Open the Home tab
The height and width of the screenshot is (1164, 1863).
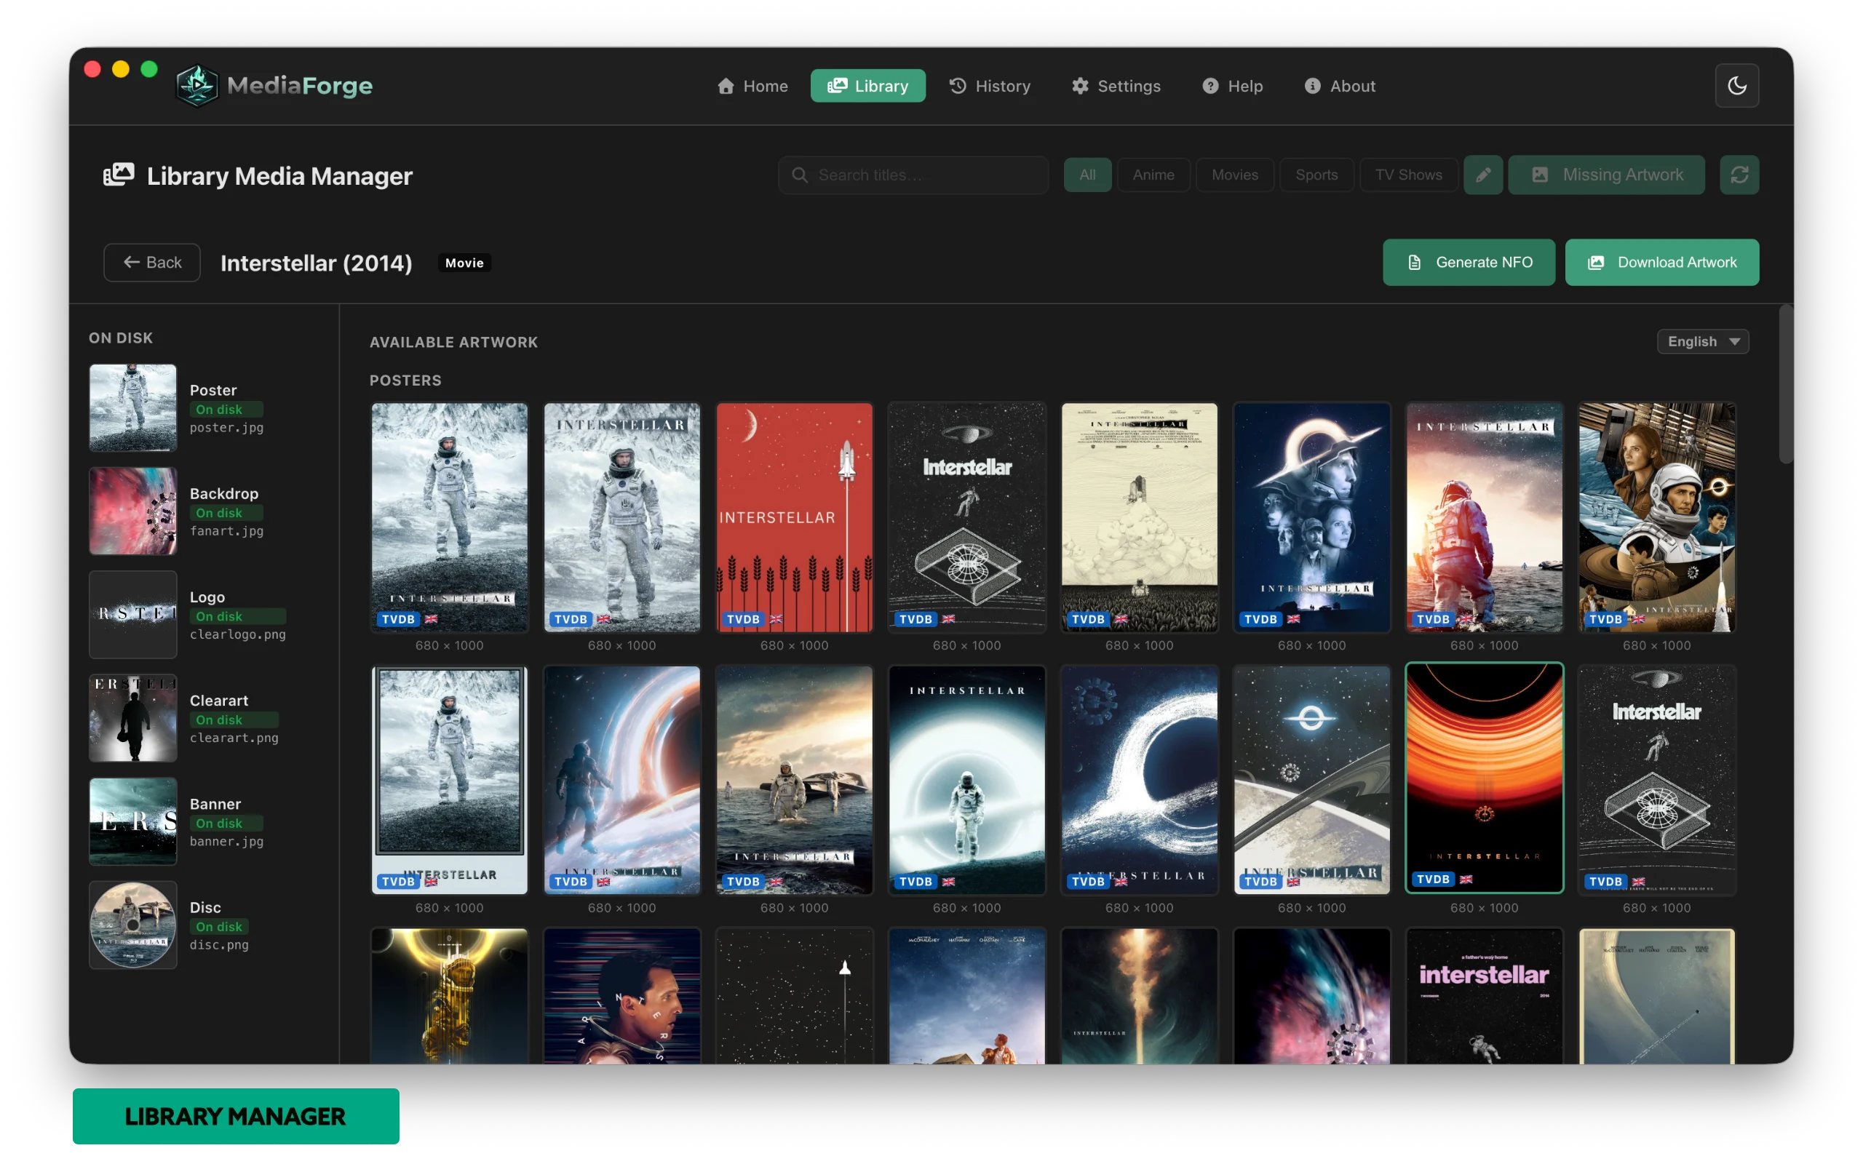click(752, 85)
